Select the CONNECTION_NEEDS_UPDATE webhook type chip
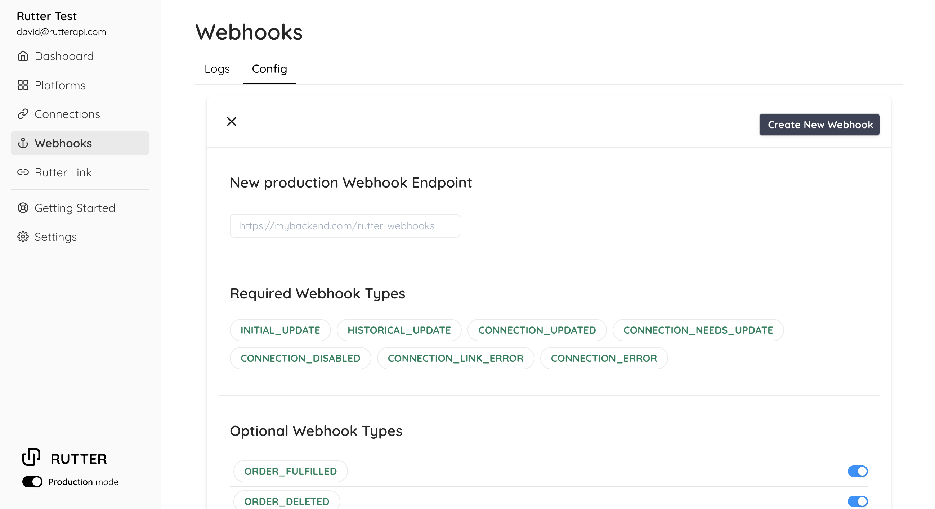This screenshot has width=935, height=509. pyautogui.click(x=698, y=330)
